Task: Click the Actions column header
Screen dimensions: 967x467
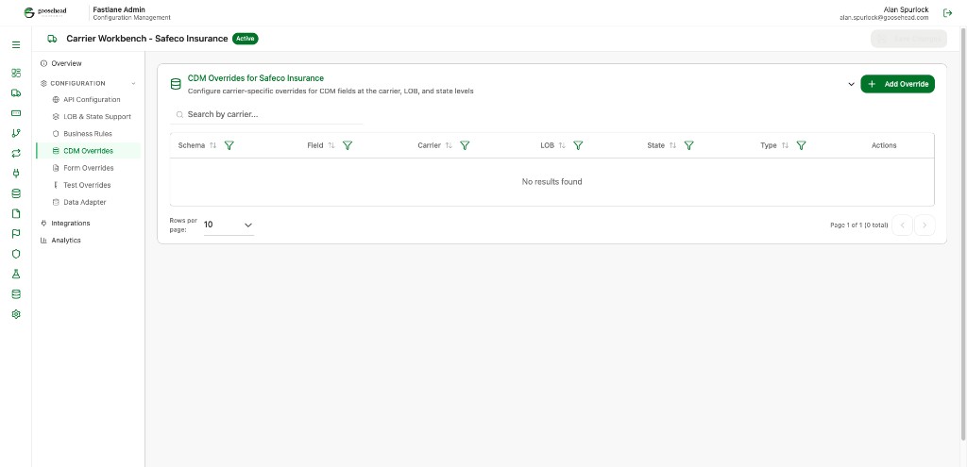Action: pyautogui.click(x=884, y=145)
